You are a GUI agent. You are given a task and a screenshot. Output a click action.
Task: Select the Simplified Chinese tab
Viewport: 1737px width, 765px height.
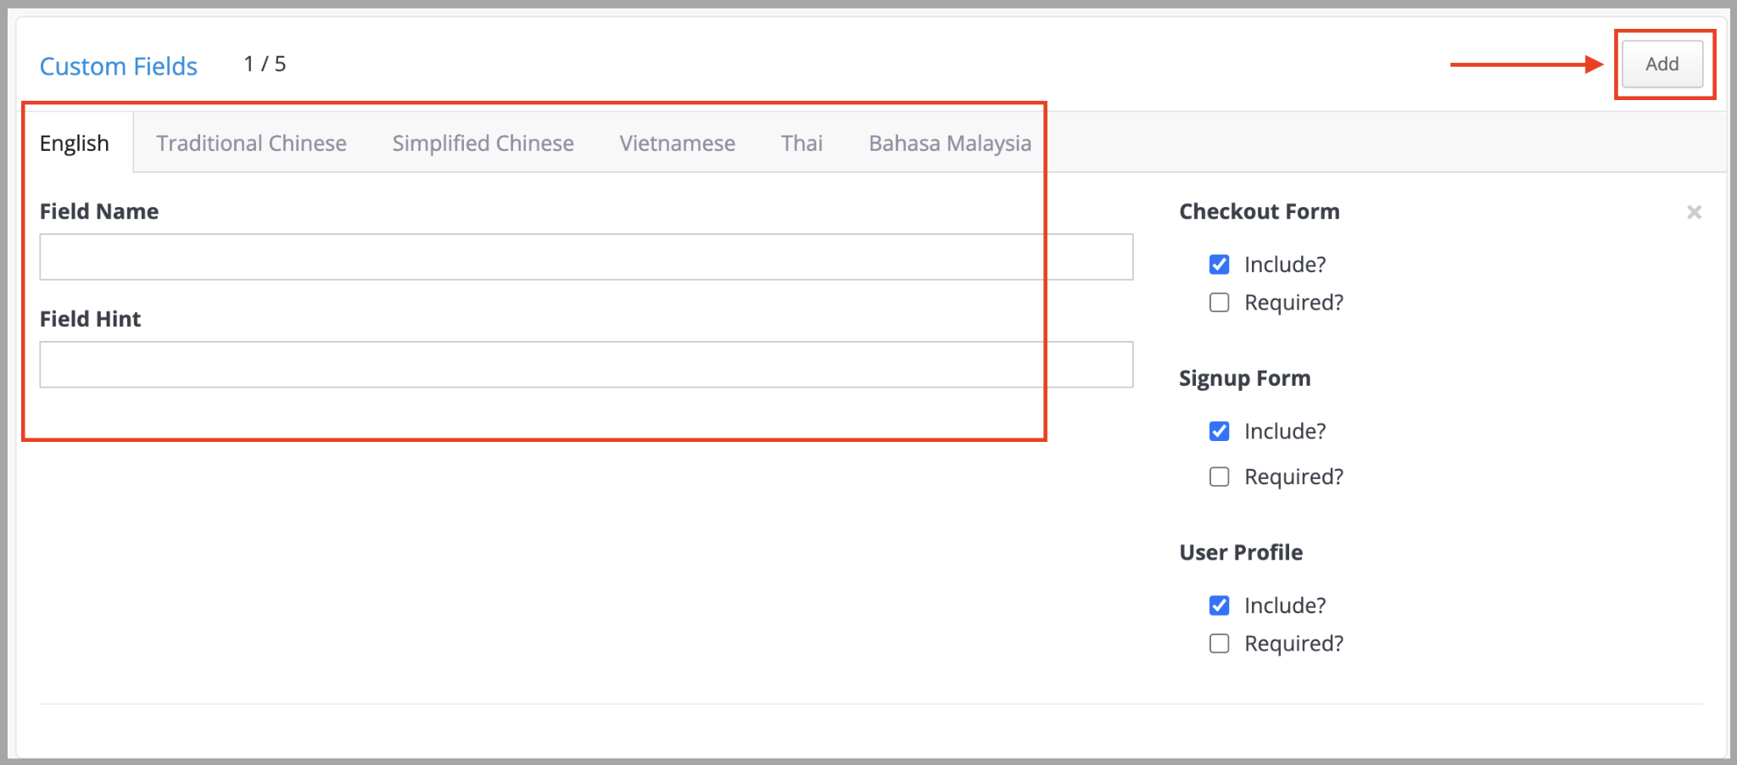point(483,142)
